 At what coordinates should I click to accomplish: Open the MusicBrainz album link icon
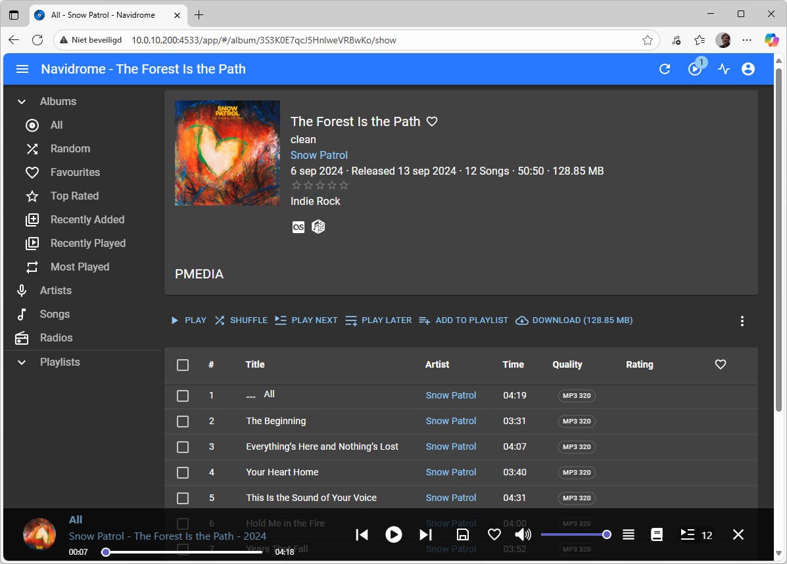tap(318, 227)
